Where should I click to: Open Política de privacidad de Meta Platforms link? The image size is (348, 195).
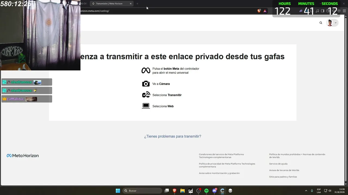pos(227,165)
